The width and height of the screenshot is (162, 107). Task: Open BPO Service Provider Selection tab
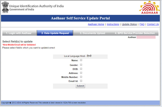pyautogui.click(x=135, y=33)
